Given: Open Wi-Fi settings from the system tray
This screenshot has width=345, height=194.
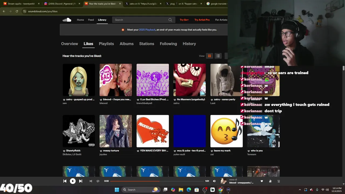Looking at the screenshot, I should [x=323, y=190].
